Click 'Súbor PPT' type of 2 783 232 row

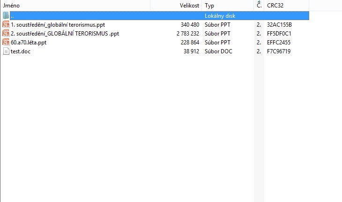pyautogui.click(x=217, y=34)
